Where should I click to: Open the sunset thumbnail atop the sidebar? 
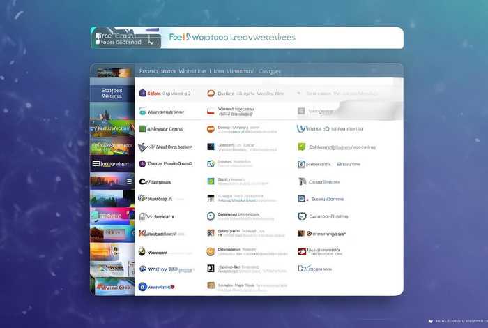[112, 71]
